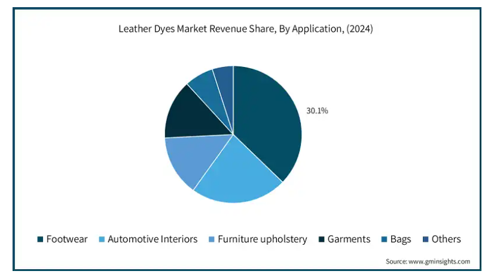Click the chart title text
The image size is (497, 277).
click(246, 29)
